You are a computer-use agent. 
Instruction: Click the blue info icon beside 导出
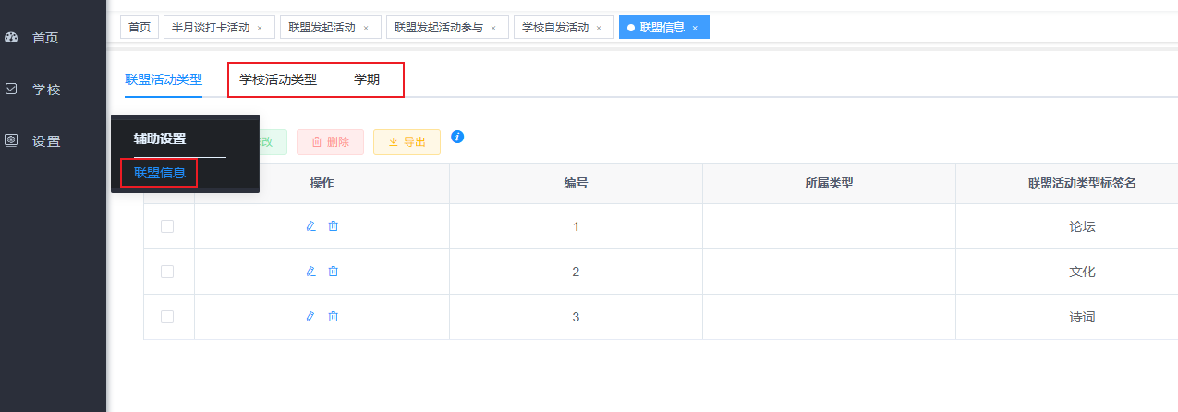[x=457, y=137]
